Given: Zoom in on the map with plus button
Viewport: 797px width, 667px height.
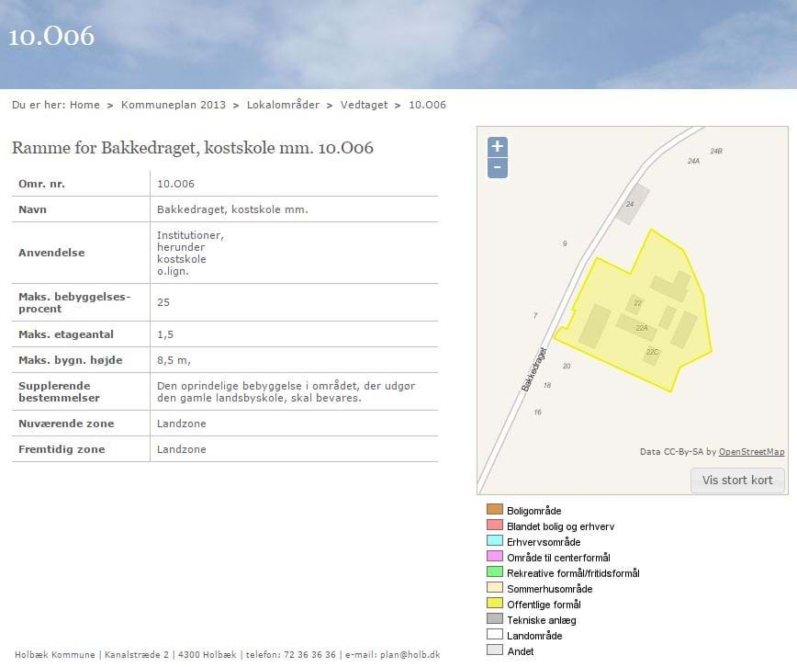Looking at the screenshot, I should (x=497, y=147).
